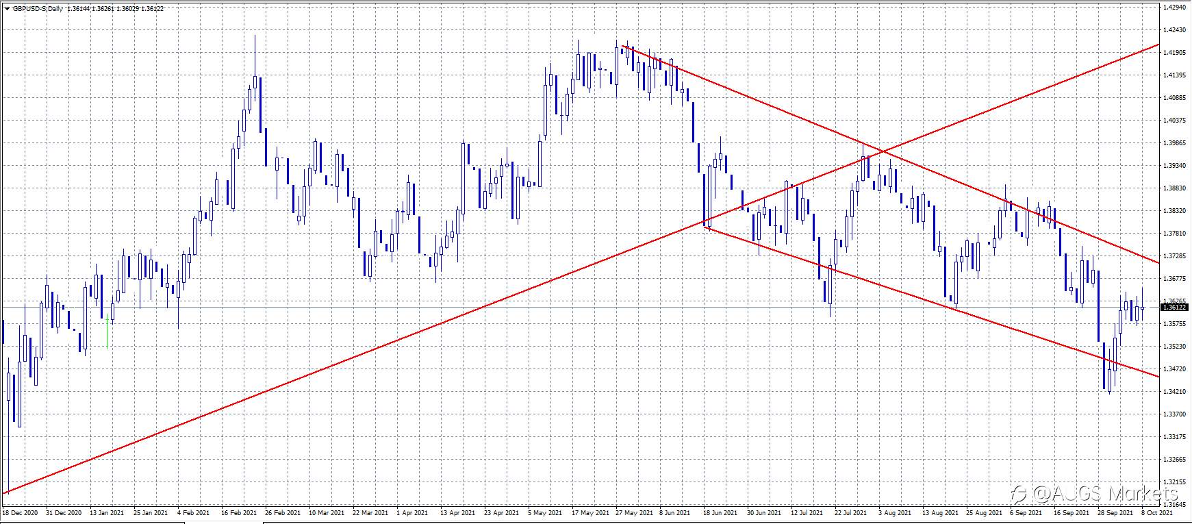1192x524 pixels.
Task: Click the open price value 1.36144
Action: click(79, 9)
